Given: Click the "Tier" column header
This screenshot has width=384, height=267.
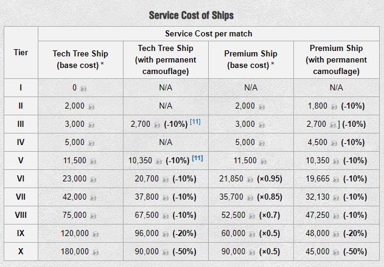Looking at the screenshot, I should (x=21, y=52).
